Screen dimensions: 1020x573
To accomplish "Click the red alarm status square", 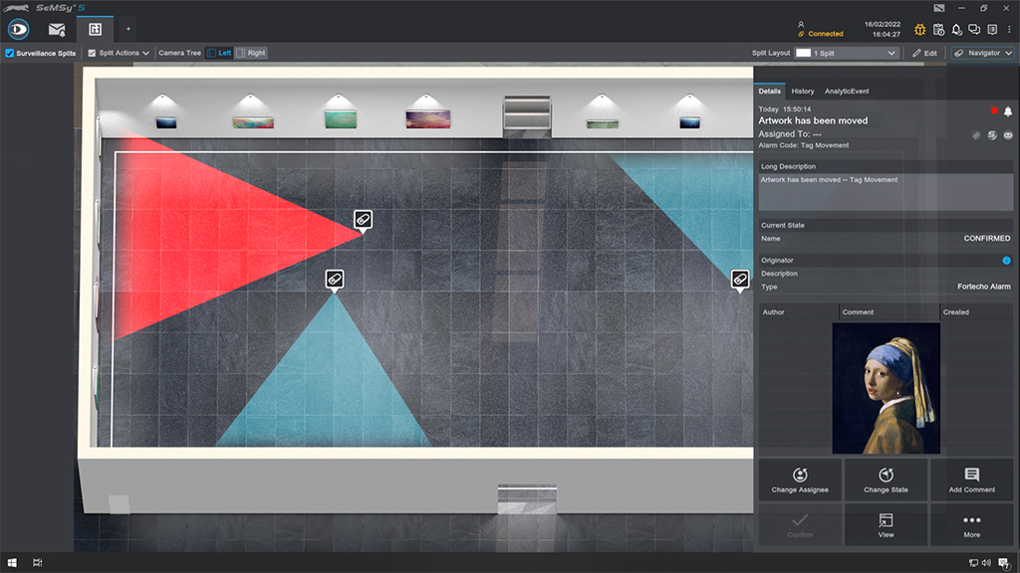I will click(x=993, y=110).
